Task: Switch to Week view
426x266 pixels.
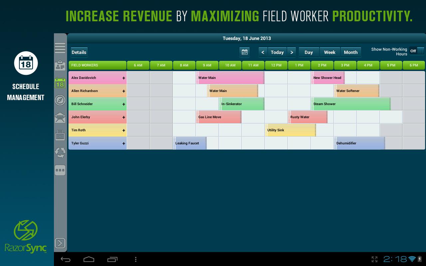Action: (x=330, y=52)
